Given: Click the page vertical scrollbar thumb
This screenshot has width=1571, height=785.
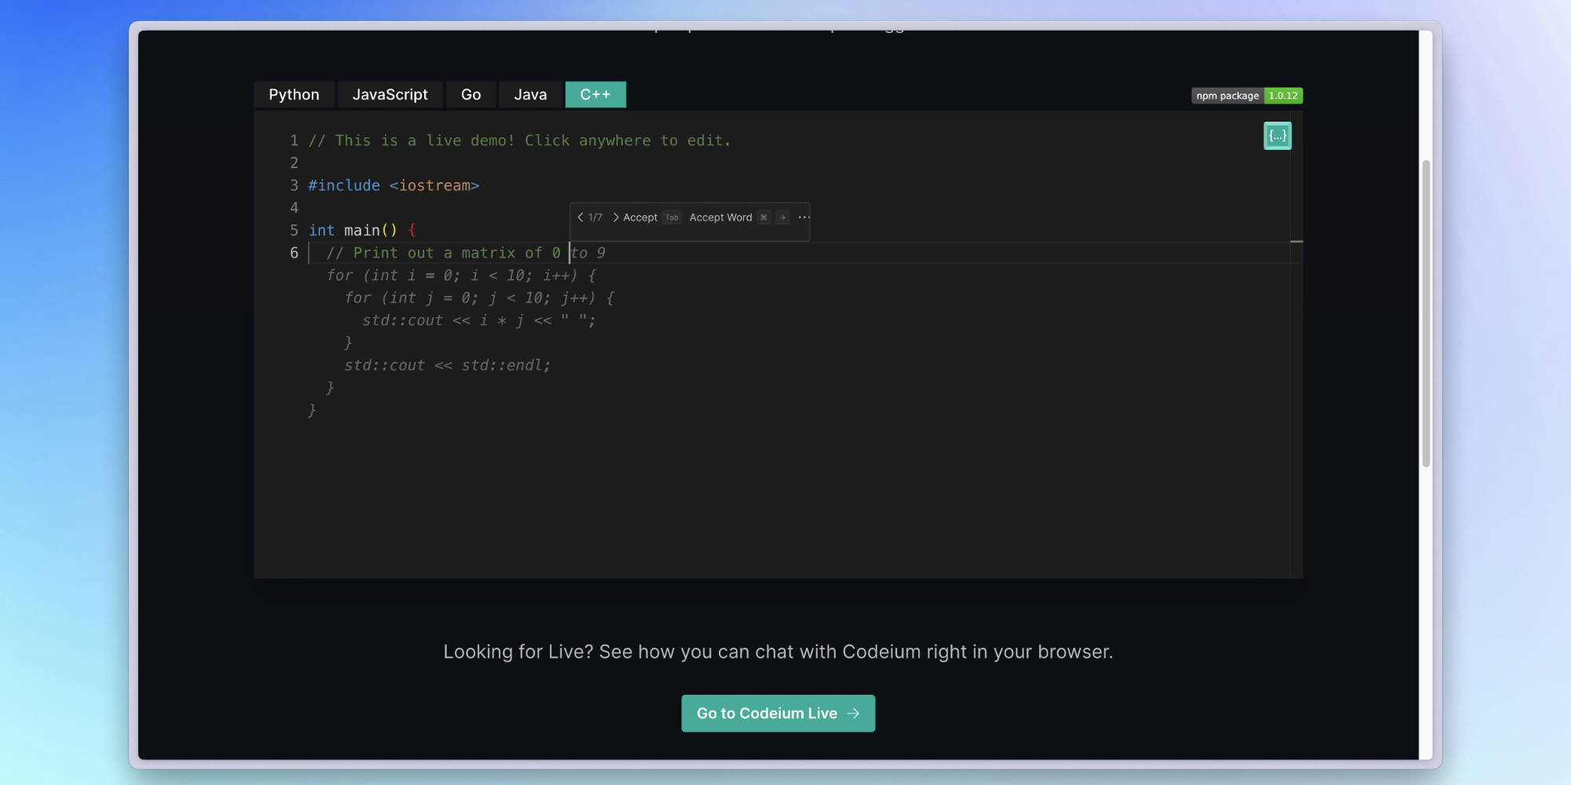Looking at the screenshot, I should pos(1426,313).
